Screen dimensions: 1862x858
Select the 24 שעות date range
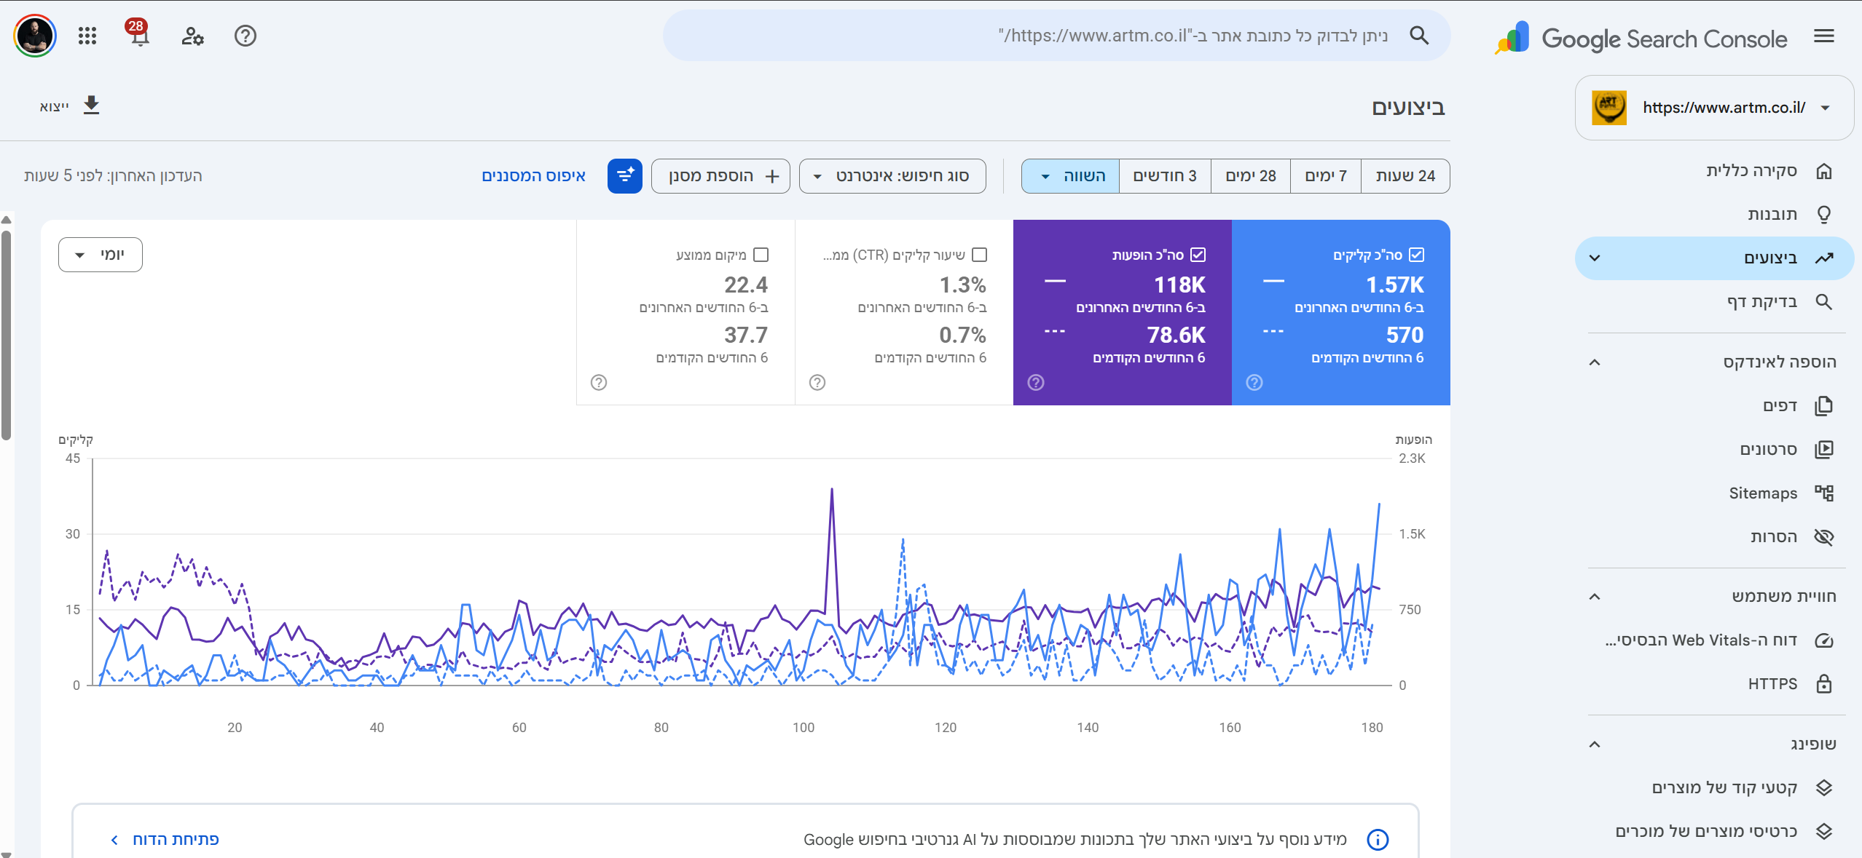tap(1405, 176)
